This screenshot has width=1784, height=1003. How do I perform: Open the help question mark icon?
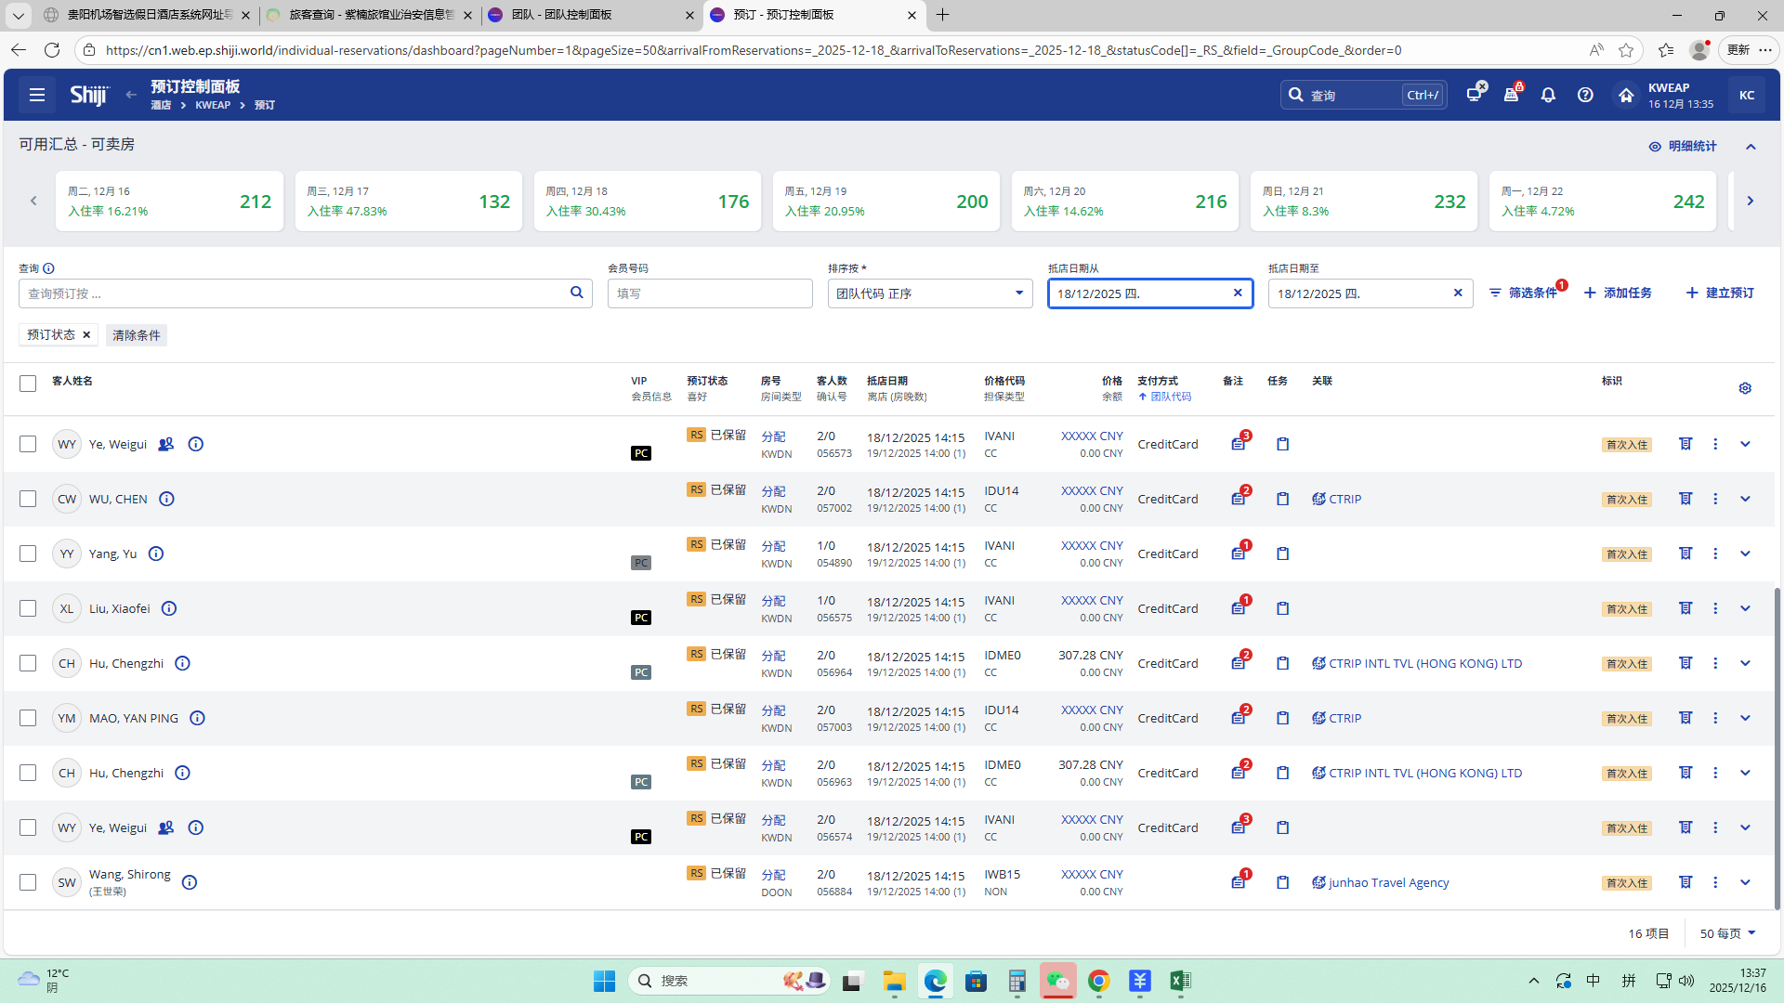(1585, 95)
